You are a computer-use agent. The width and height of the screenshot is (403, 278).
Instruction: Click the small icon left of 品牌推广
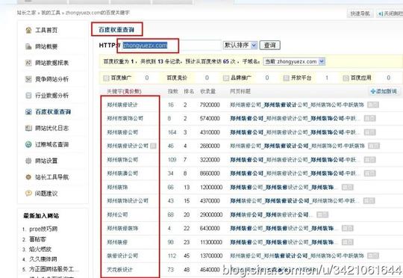coord(226,78)
